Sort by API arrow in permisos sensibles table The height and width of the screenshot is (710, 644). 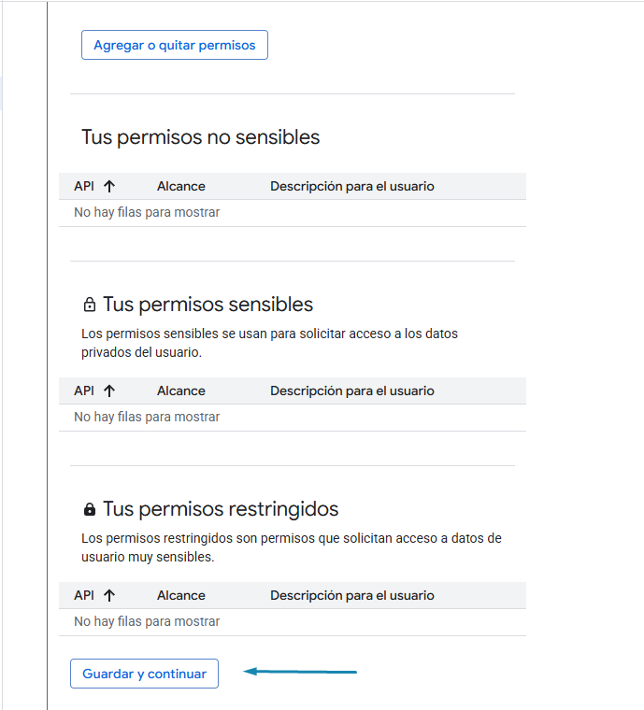109,390
